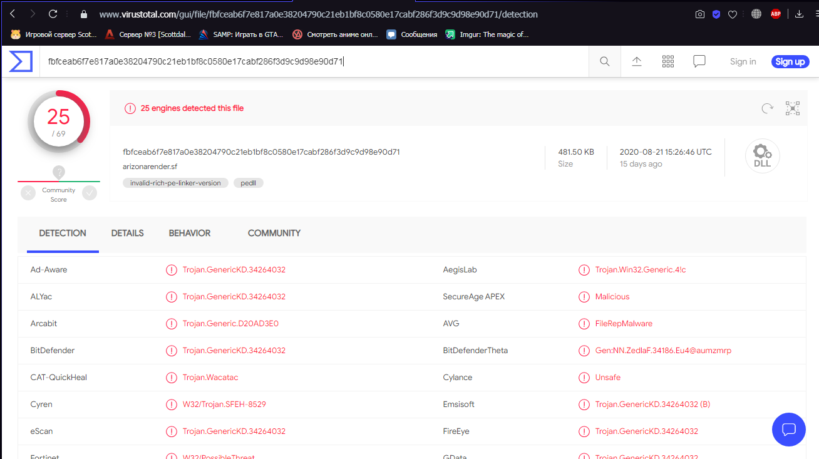Viewport: 819px width, 459px height.
Task: Click the SecureAge APEX engine name
Action: [x=474, y=297]
